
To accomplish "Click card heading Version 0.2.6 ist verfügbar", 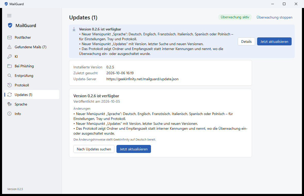I will point(96,96).
